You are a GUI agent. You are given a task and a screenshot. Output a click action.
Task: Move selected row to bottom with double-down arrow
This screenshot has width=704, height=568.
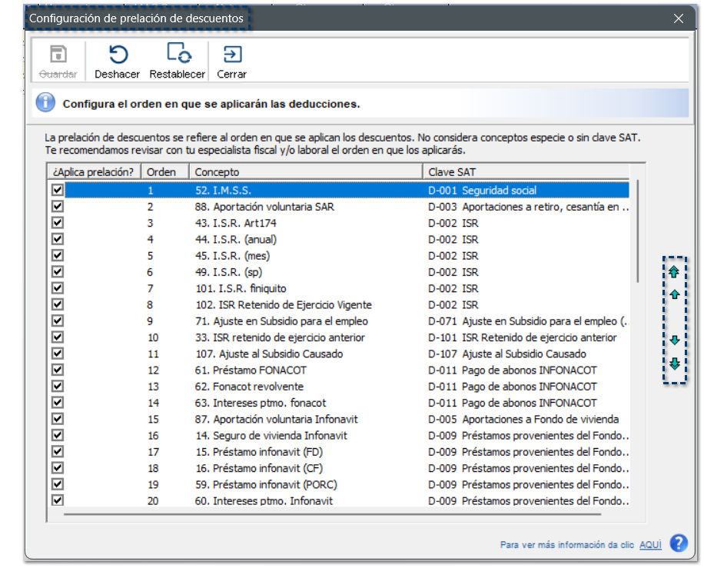point(674,364)
